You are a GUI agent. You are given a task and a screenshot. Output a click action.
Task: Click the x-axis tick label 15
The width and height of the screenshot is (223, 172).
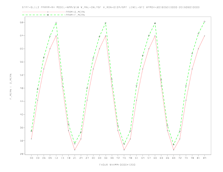pyautogui.click(x=62, y=158)
